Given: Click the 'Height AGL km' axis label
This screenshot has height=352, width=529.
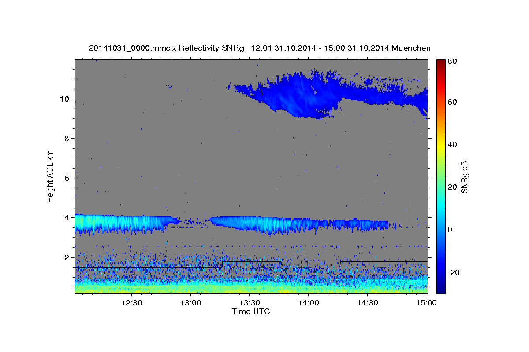Looking at the screenshot, I should (x=51, y=176).
